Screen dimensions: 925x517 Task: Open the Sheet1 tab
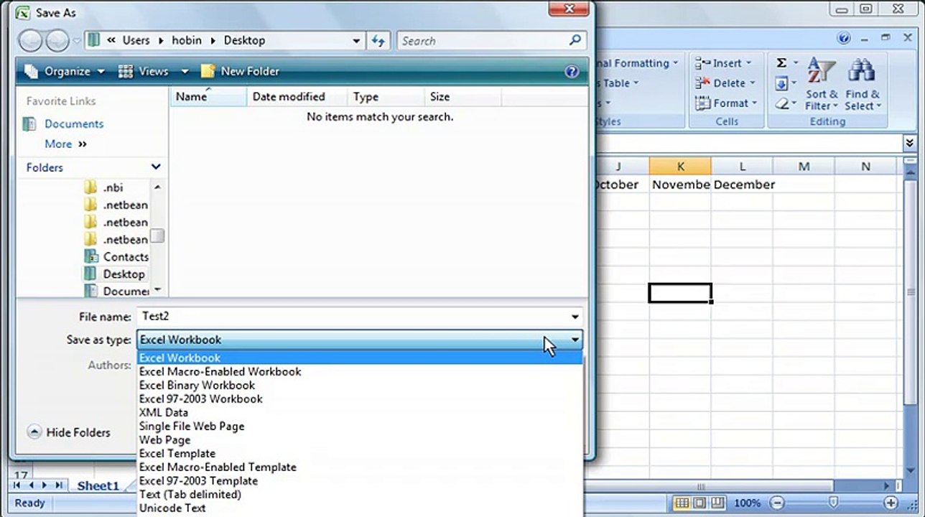[98, 486]
